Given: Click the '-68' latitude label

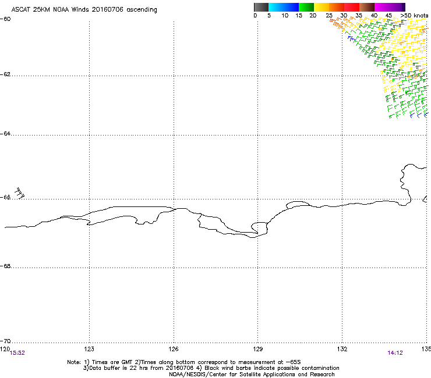Looking at the screenshot, I should [5, 266].
